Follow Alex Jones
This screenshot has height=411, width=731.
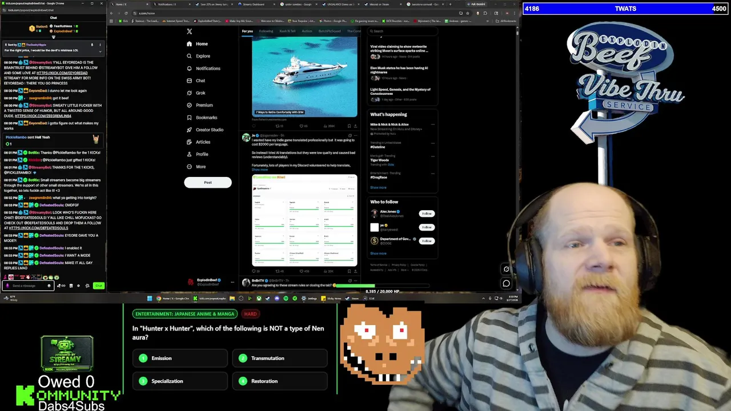pyautogui.click(x=427, y=213)
